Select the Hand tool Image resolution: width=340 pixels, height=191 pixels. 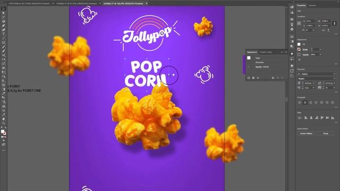(4, 119)
